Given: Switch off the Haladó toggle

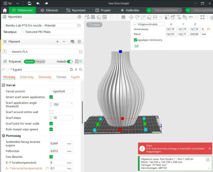Looking at the screenshot, I should click(70, 62).
